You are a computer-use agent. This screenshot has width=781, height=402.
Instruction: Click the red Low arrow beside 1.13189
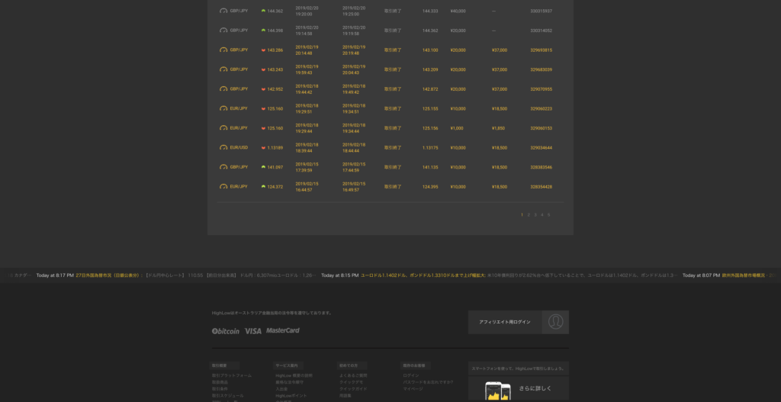(x=263, y=147)
